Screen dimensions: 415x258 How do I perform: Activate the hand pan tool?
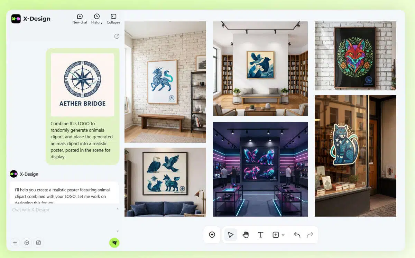[x=246, y=235]
